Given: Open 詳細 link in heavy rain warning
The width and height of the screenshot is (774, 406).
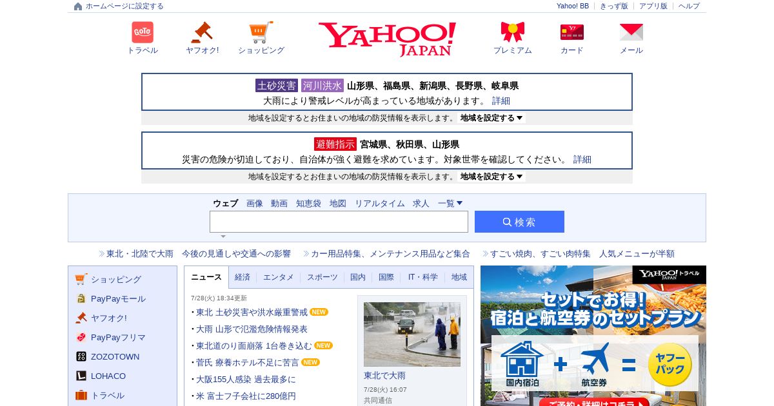Looking at the screenshot, I should pos(501,101).
